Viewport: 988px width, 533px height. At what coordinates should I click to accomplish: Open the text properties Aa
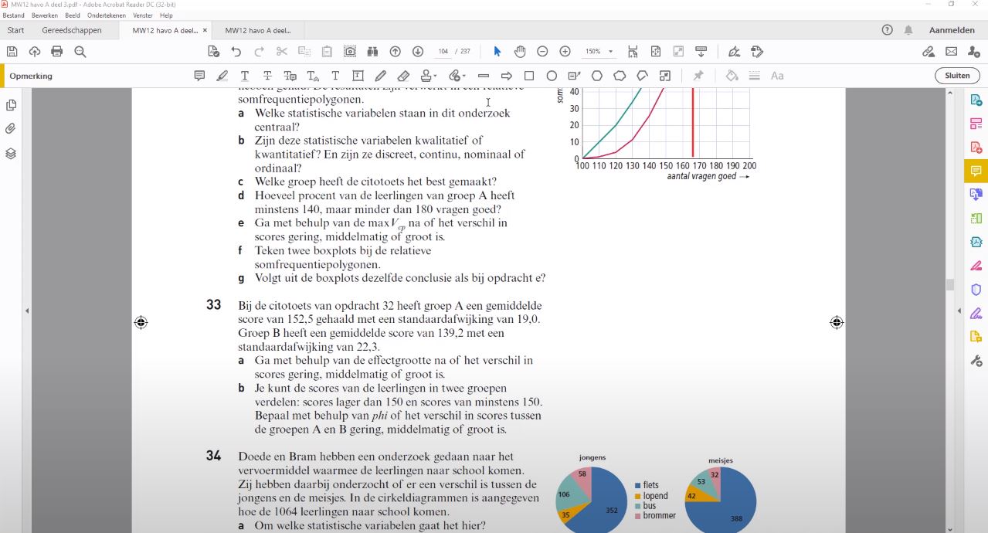pos(777,76)
